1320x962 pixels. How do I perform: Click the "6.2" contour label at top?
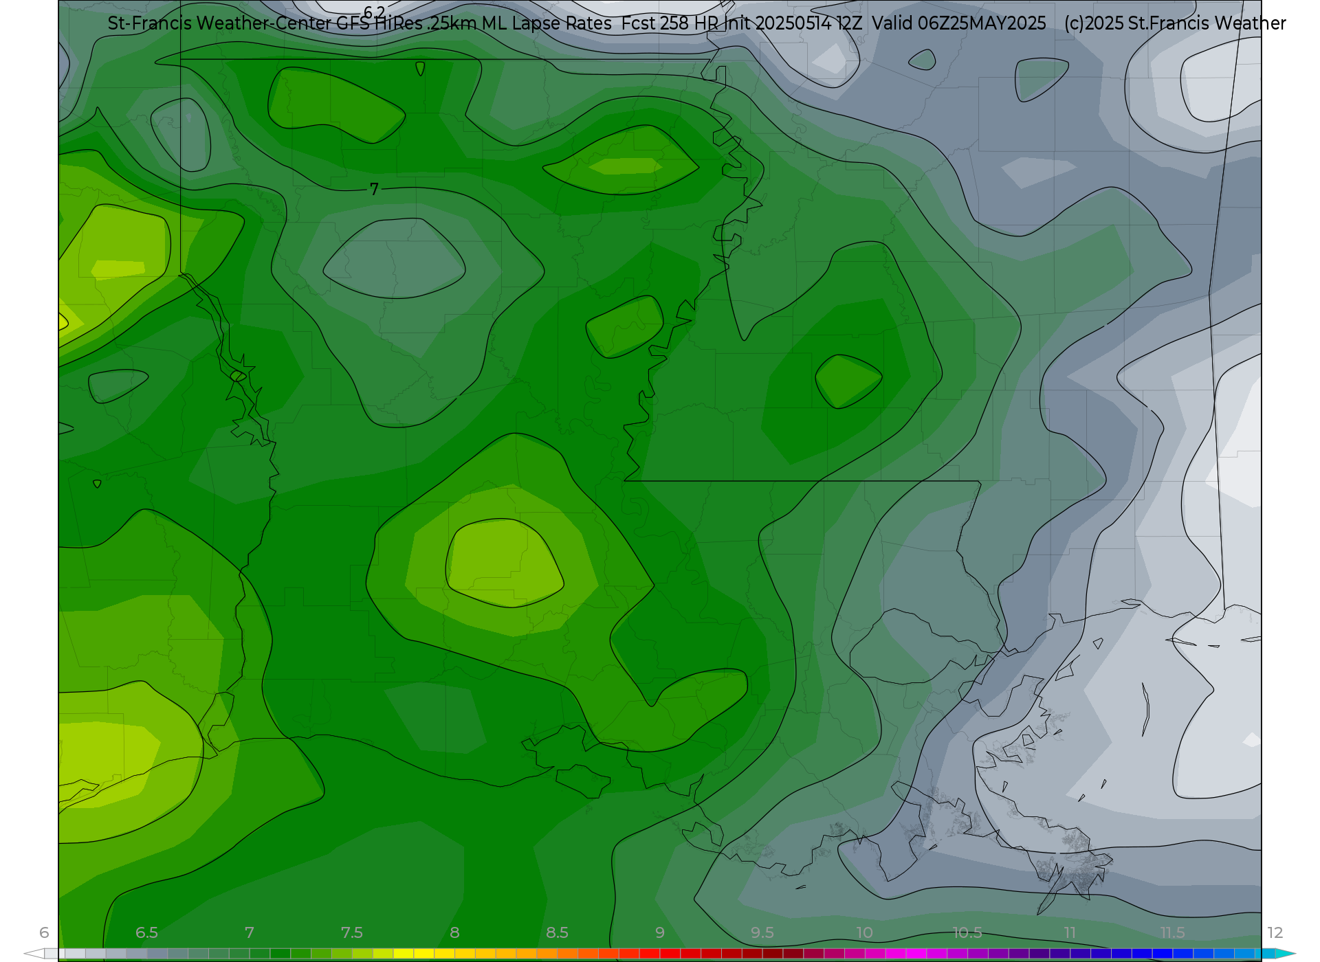374,13
